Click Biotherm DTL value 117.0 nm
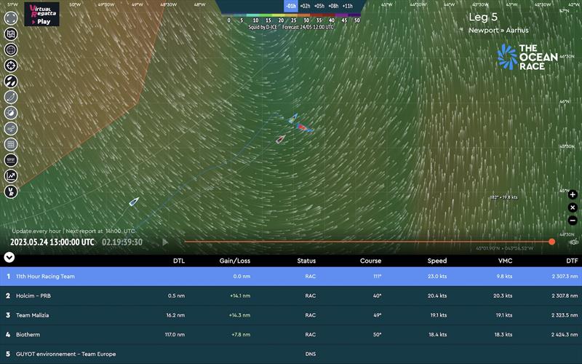The height and width of the screenshot is (364, 582). pos(175,335)
